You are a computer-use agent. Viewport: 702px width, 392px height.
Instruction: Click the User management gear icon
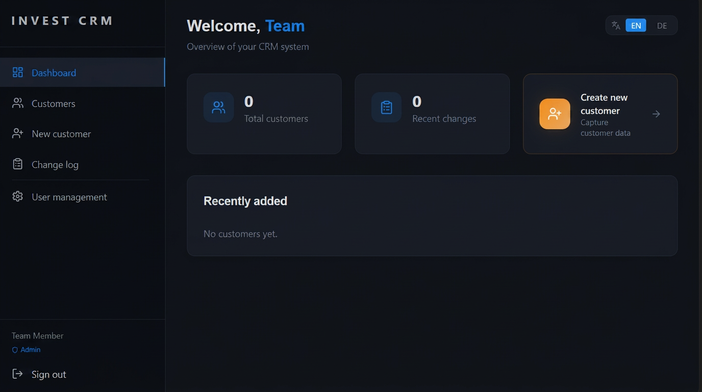click(x=18, y=197)
